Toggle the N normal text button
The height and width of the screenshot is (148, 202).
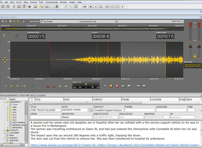pyautogui.click(x=107, y=6)
